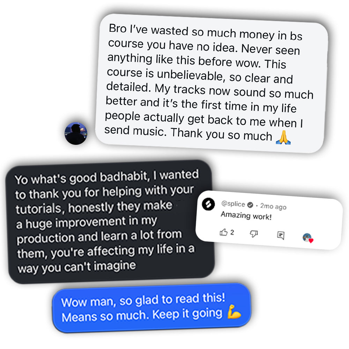Click the like count number 2
Image resolution: width=349 pixels, height=349 pixels.
coord(232,232)
